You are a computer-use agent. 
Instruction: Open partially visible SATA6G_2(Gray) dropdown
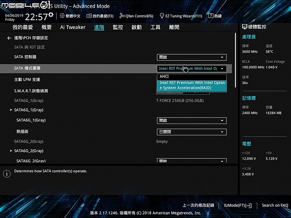pyautogui.click(x=192, y=160)
